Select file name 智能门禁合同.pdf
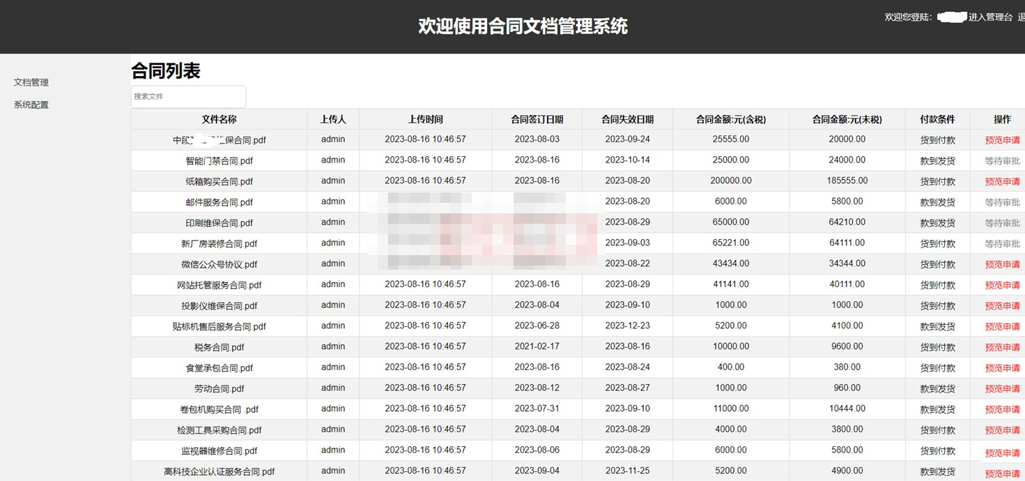 (219, 160)
